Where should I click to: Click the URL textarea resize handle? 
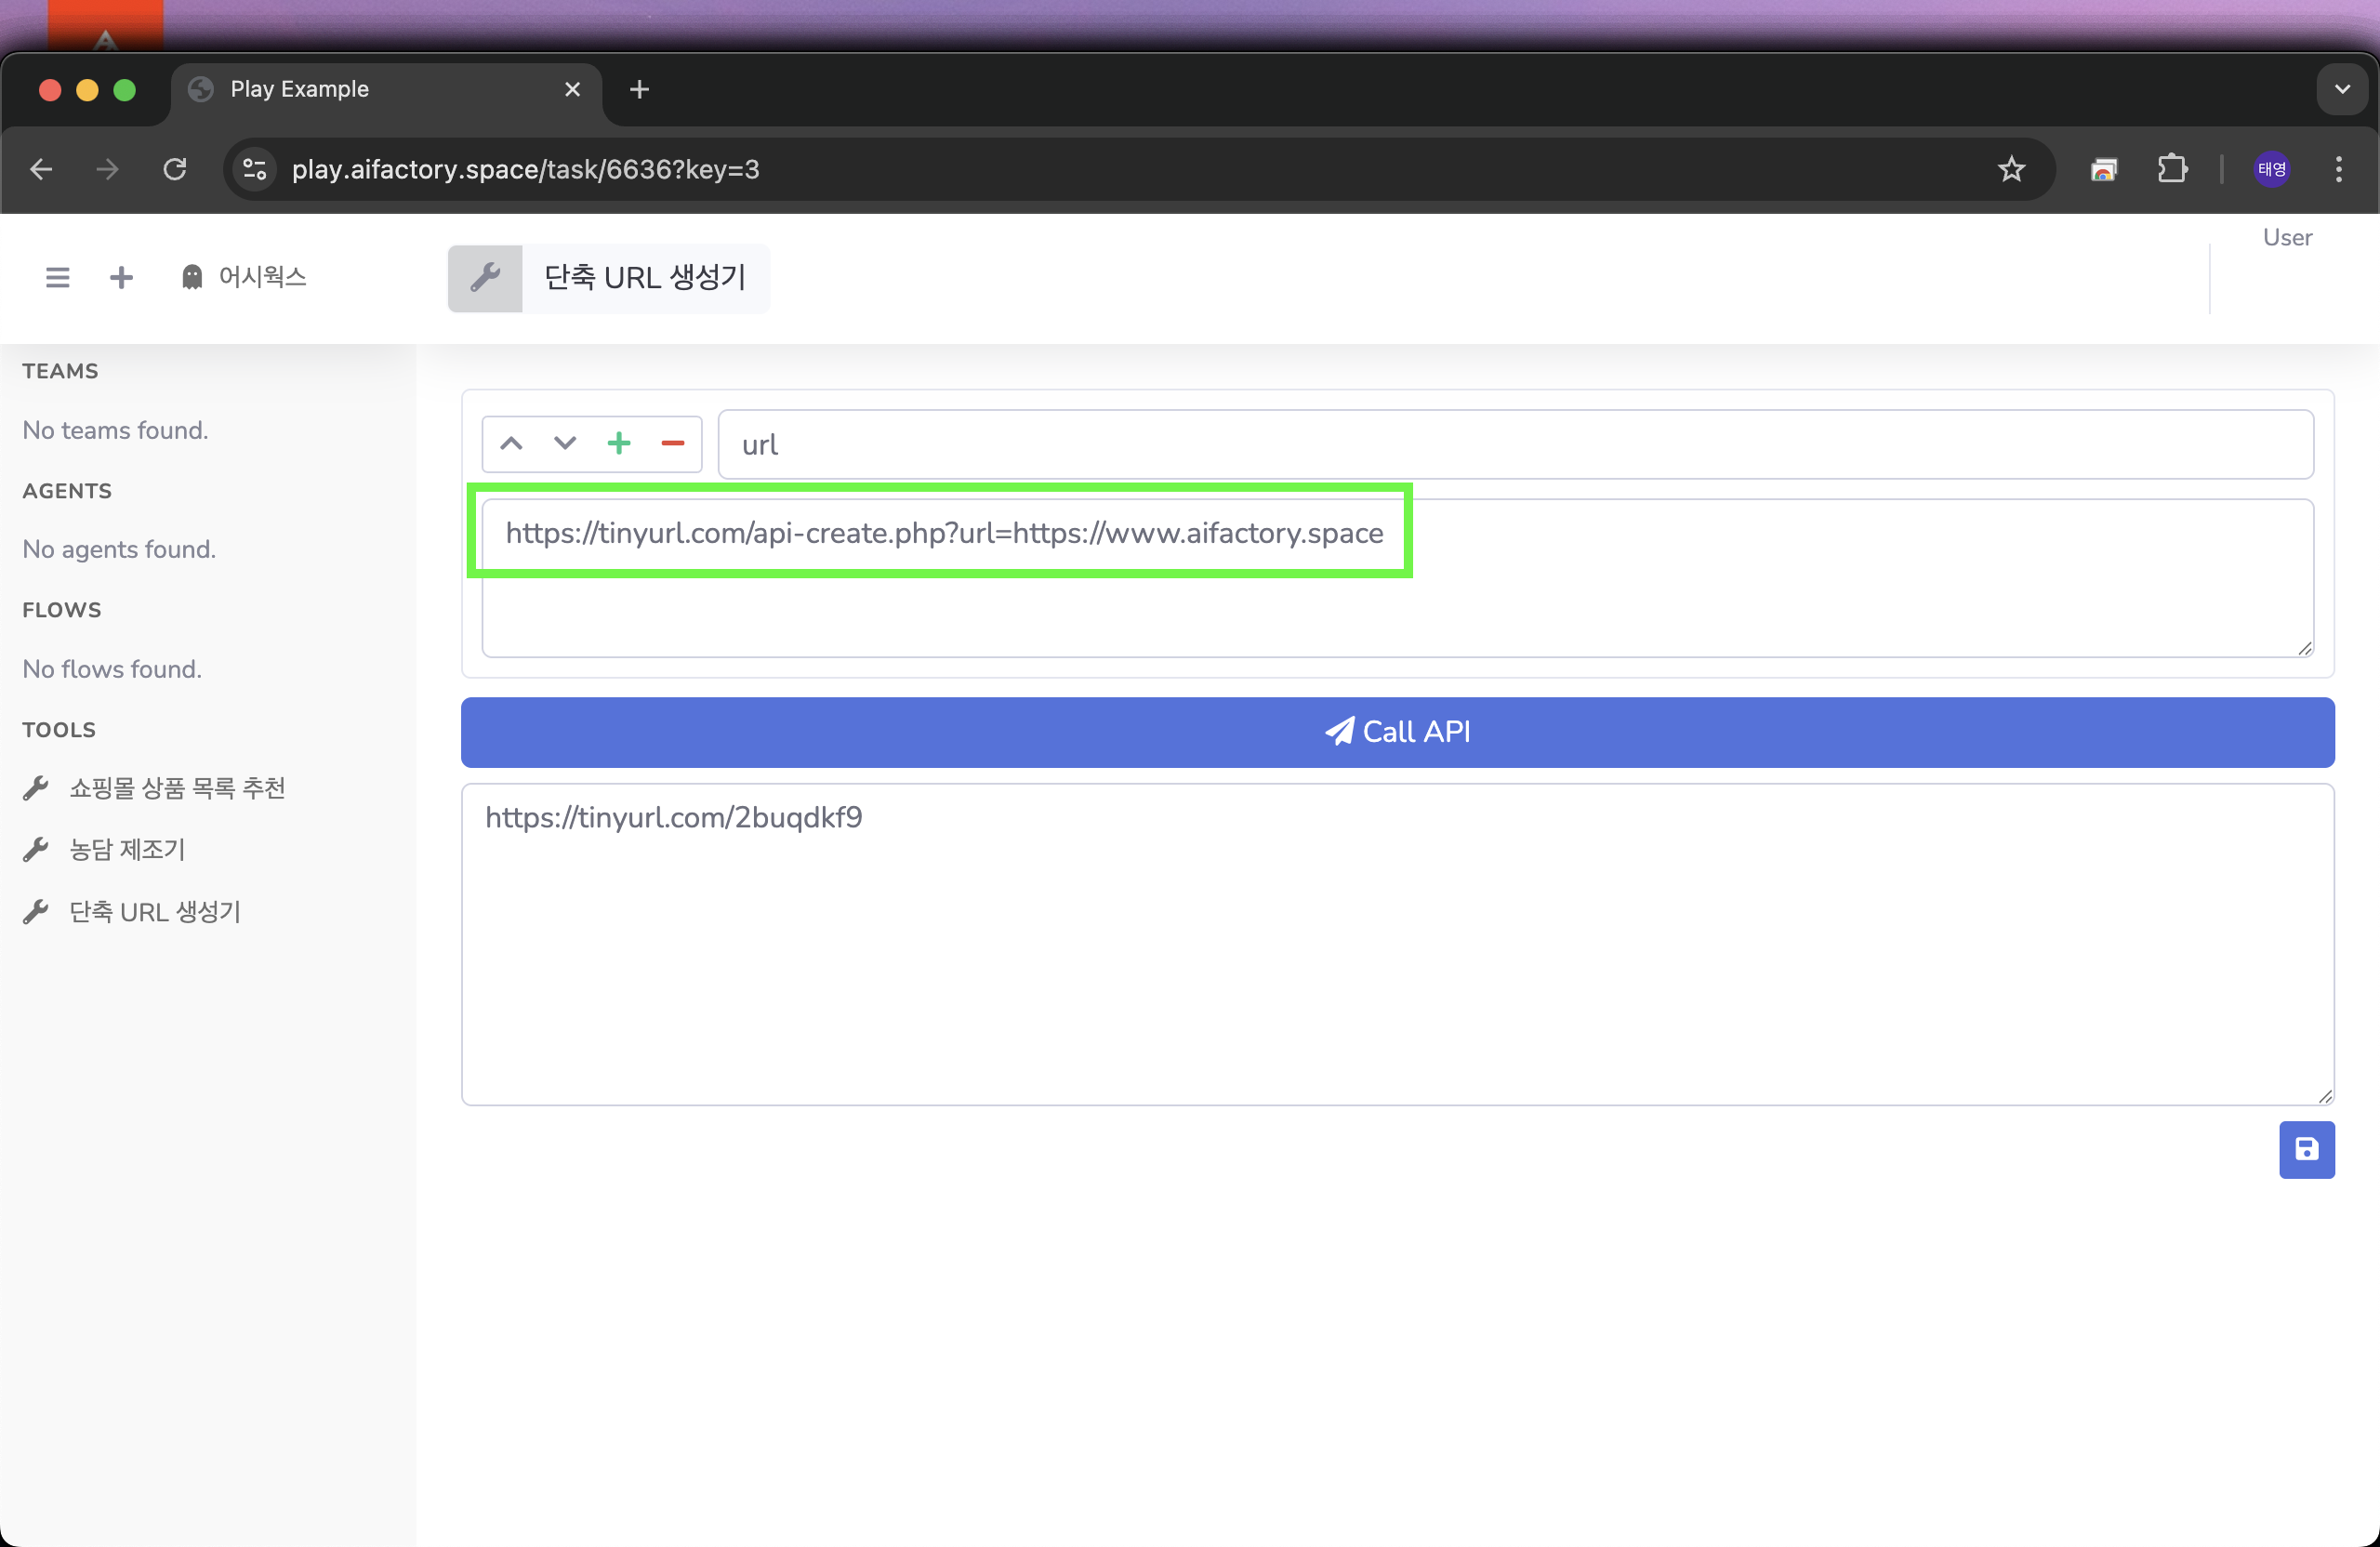2304,648
